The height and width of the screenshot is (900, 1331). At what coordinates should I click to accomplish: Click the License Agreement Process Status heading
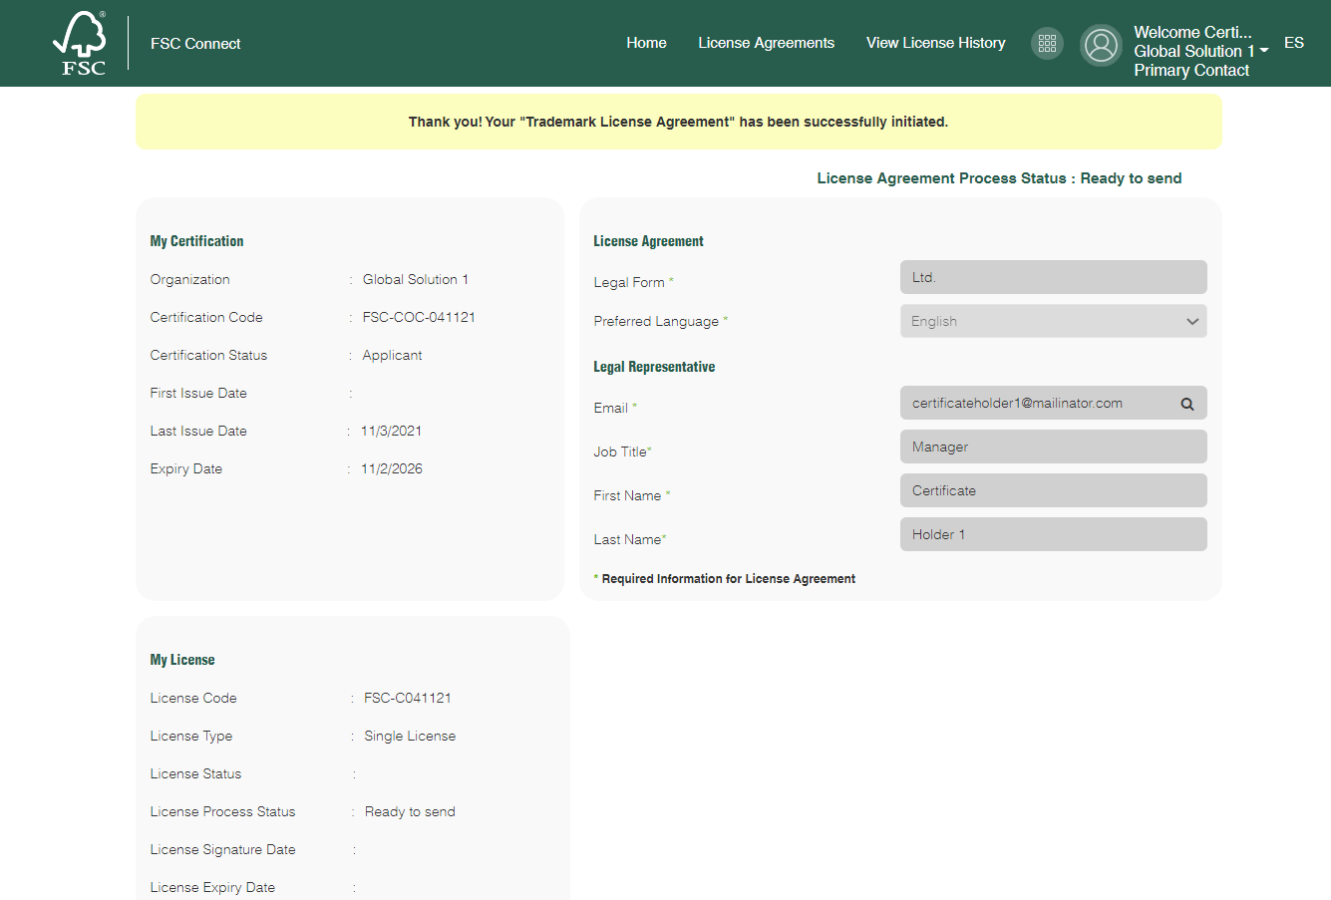point(999,178)
